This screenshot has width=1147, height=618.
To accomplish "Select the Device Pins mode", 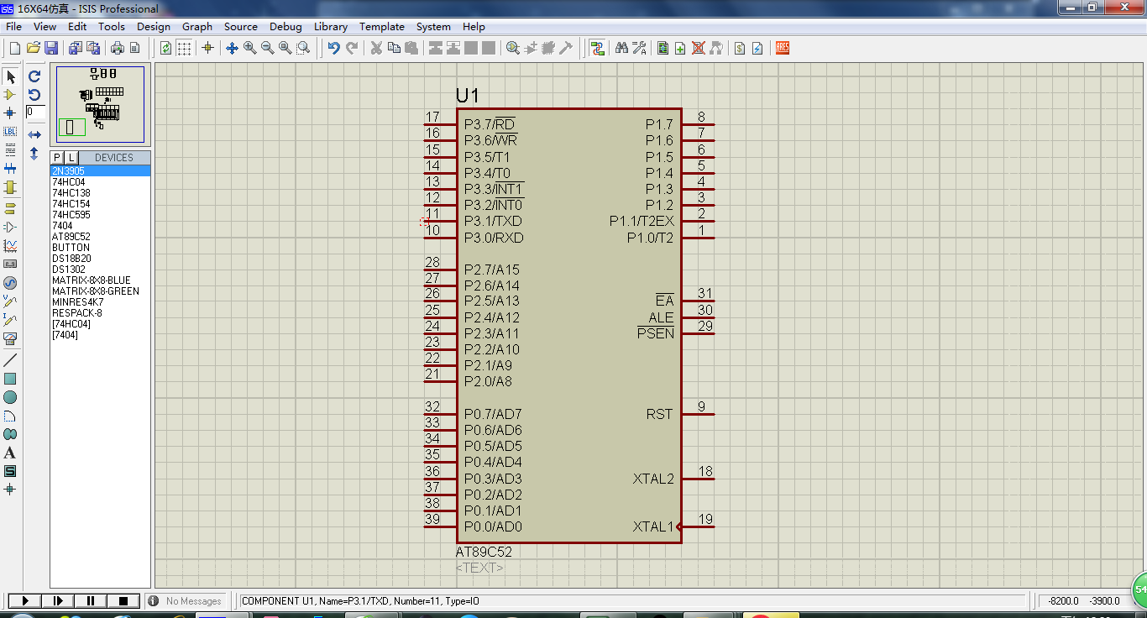I will click(x=10, y=227).
